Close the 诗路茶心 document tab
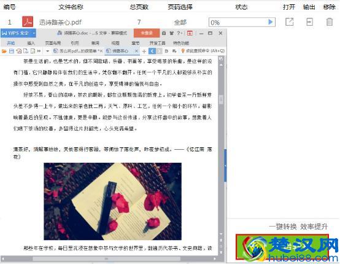 click(x=136, y=51)
